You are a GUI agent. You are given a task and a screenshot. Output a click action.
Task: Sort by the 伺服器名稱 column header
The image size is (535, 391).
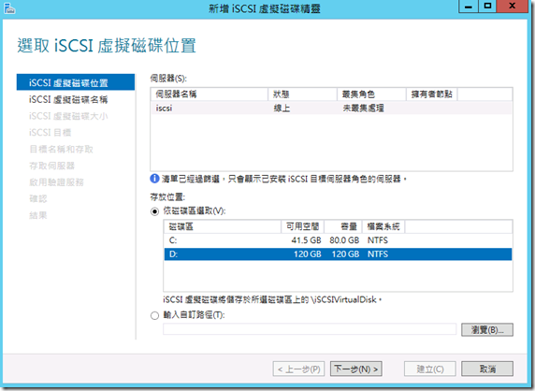click(210, 94)
